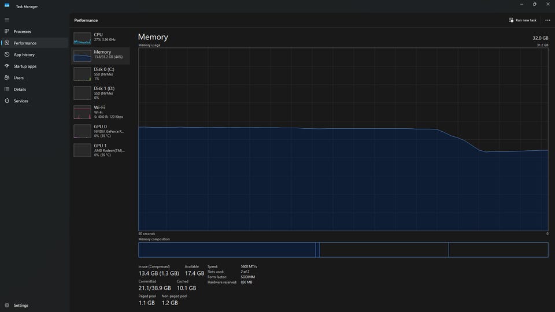Select Memory 13.8/31.2 GB entry
Viewport: 555px width, 312px height.
tap(101, 56)
